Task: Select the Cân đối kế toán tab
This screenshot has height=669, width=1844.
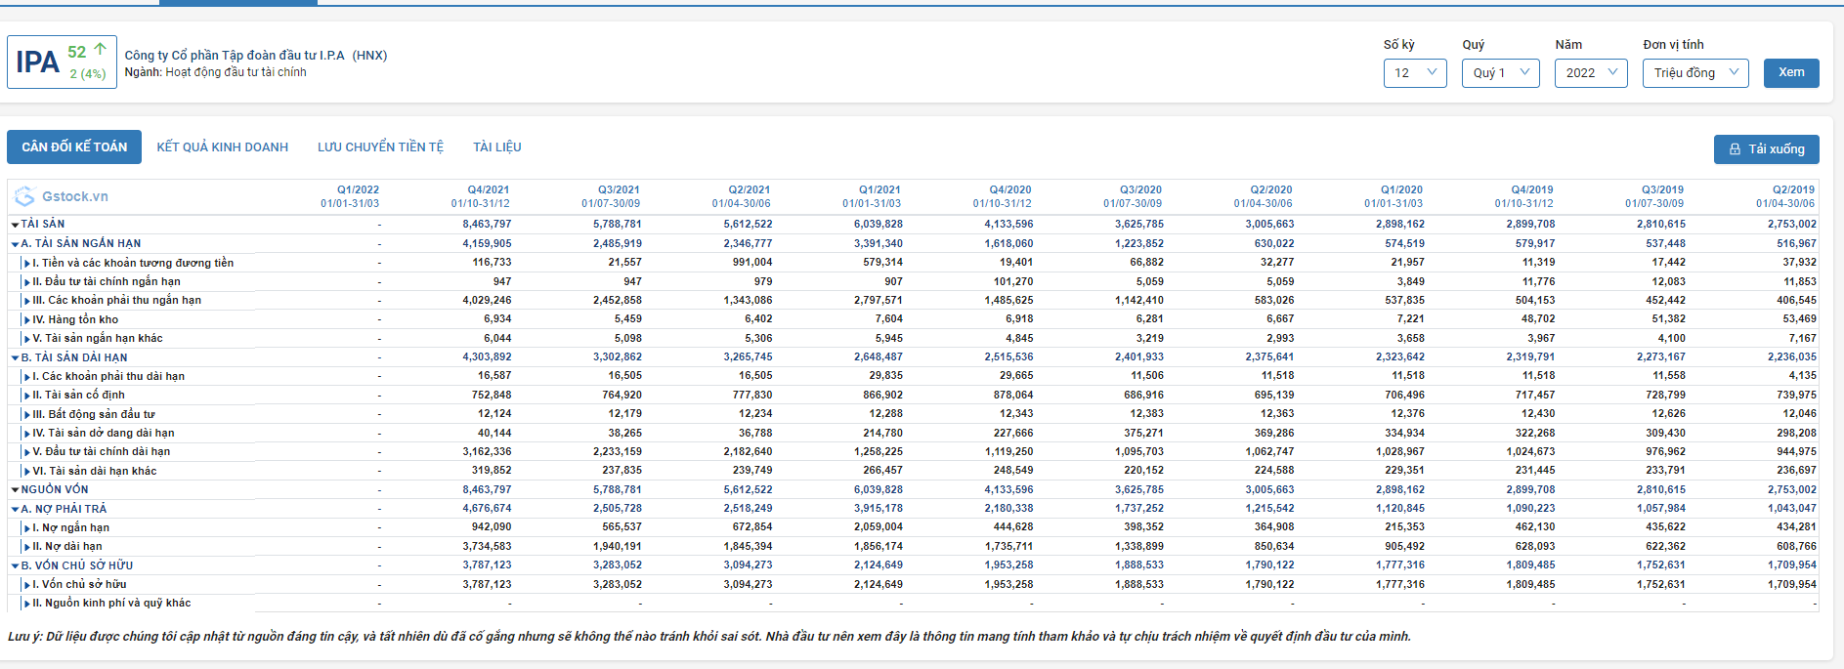Action: [74, 147]
